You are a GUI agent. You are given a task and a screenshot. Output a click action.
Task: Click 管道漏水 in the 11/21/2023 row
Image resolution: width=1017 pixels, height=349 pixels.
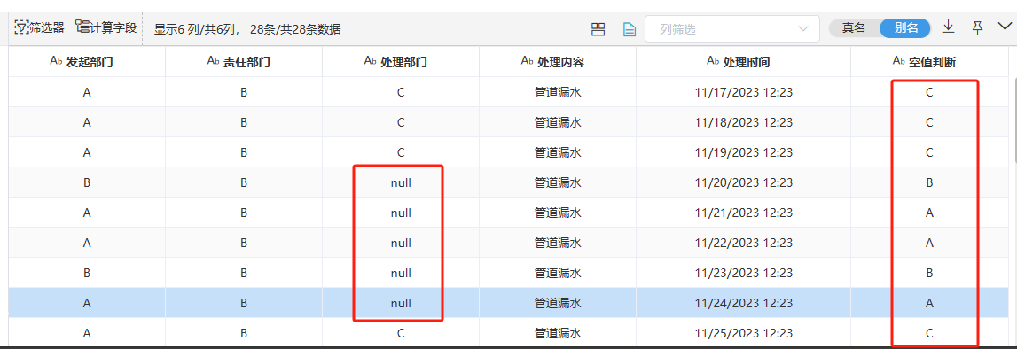[x=558, y=213]
